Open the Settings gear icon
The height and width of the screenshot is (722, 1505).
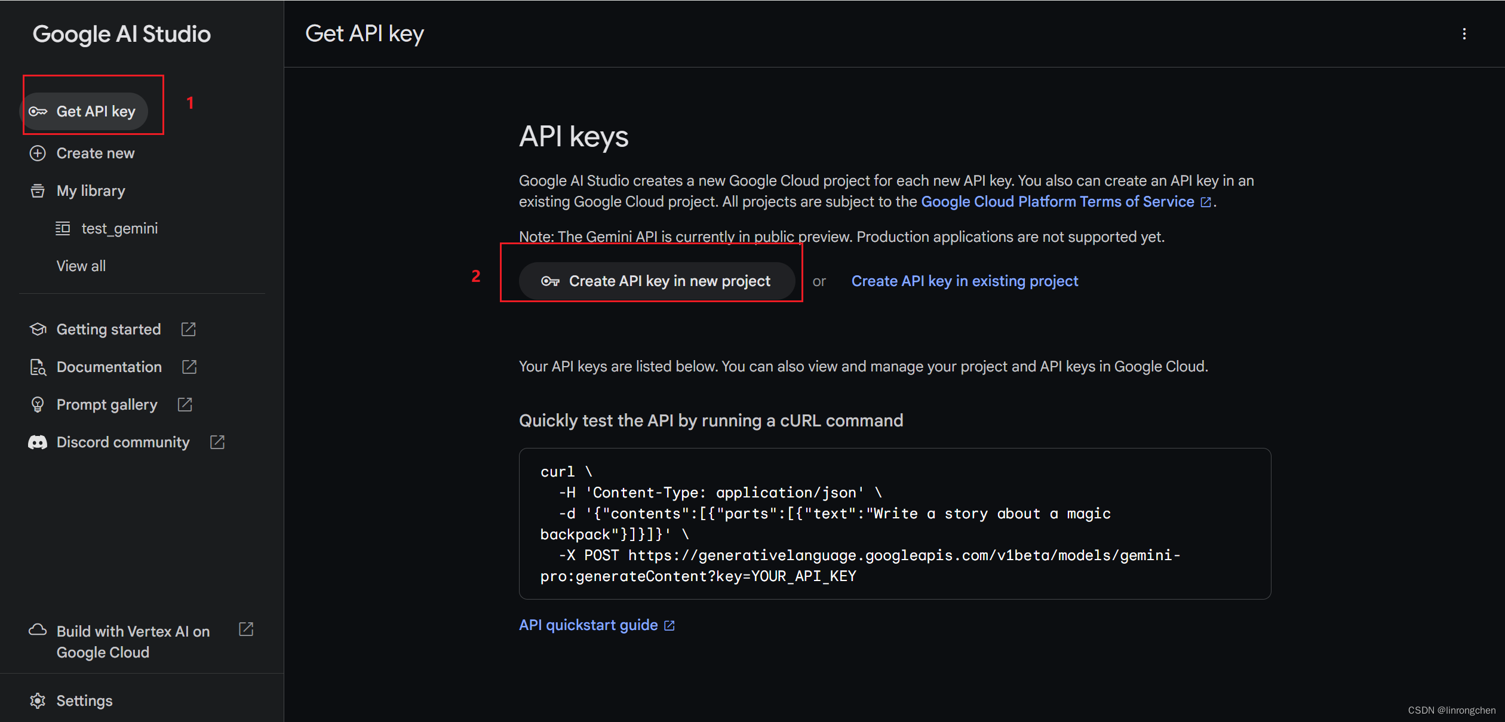pyautogui.click(x=38, y=701)
